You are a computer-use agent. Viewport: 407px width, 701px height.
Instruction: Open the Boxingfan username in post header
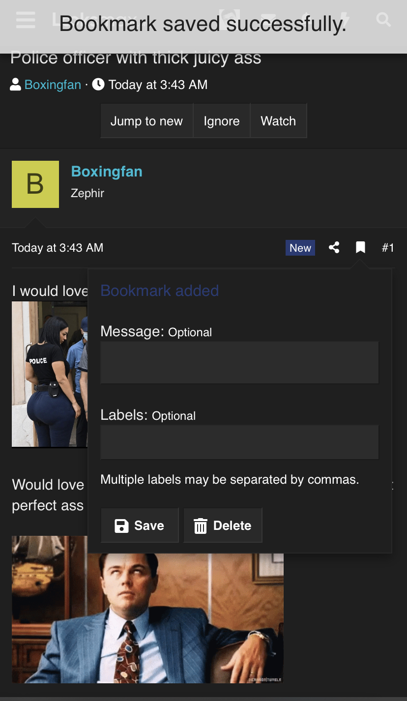pos(107,172)
